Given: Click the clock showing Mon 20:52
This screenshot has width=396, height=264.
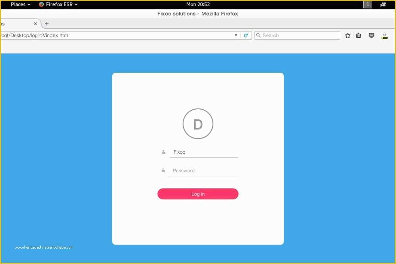Looking at the screenshot, I should [x=198, y=4].
